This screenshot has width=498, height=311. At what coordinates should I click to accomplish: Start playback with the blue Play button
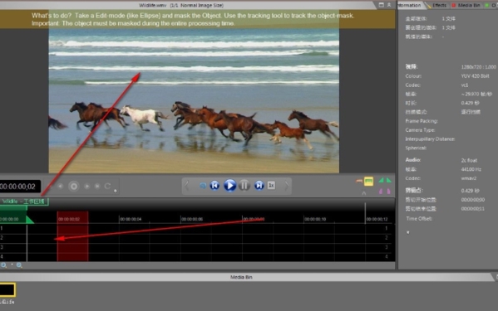229,185
